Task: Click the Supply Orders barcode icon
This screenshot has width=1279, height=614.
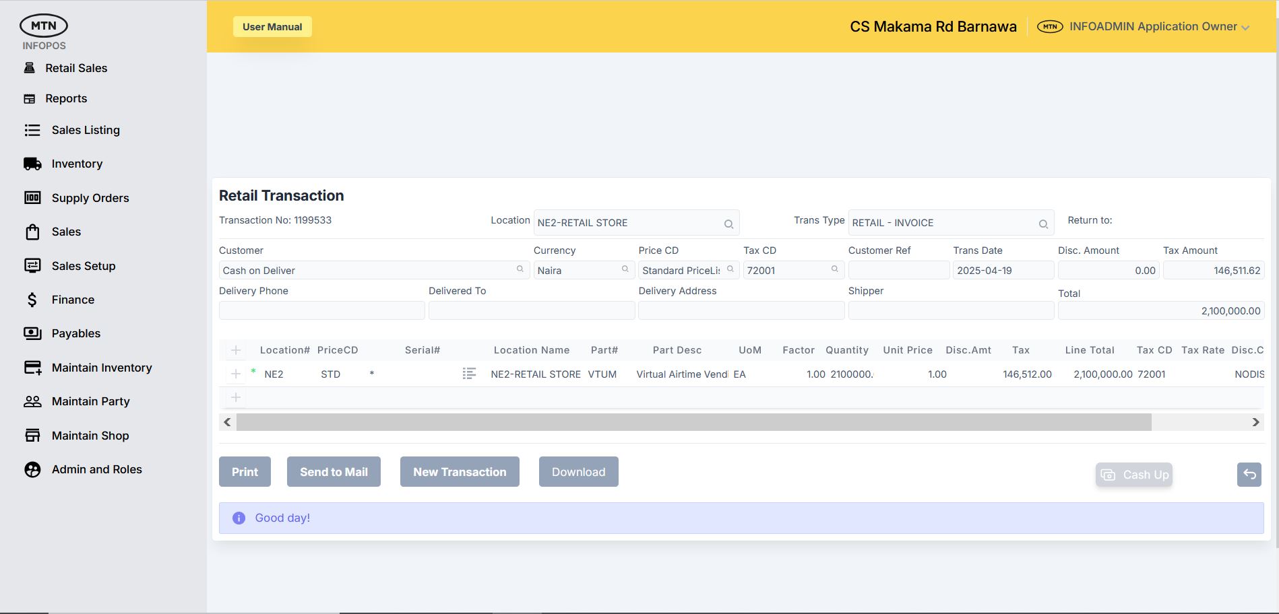Action: [32, 198]
